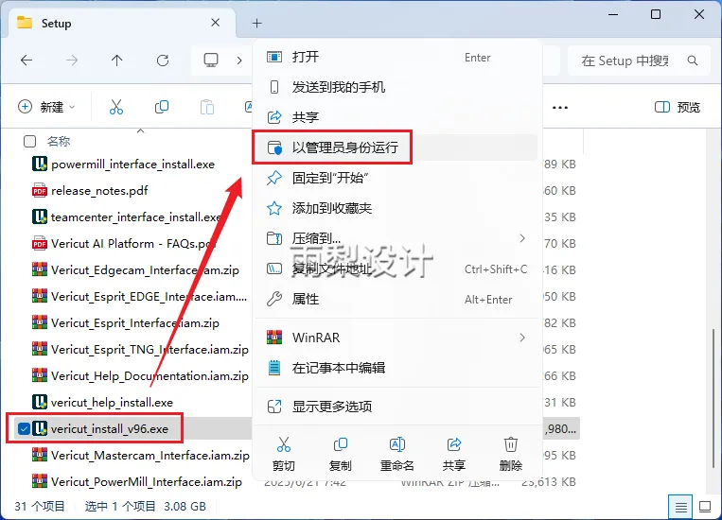
Task: Choose 显示更多选项 in context menu
Action: point(396,407)
